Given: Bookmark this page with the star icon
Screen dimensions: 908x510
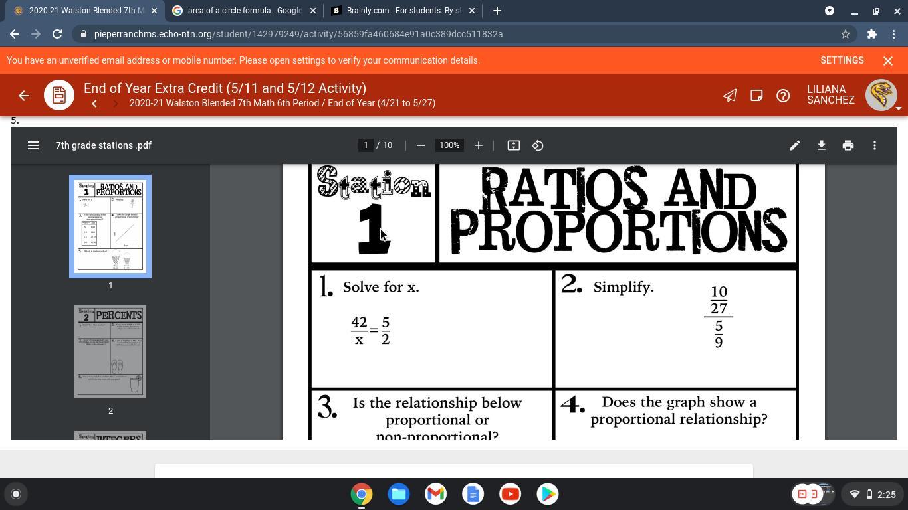Looking at the screenshot, I should 845,34.
